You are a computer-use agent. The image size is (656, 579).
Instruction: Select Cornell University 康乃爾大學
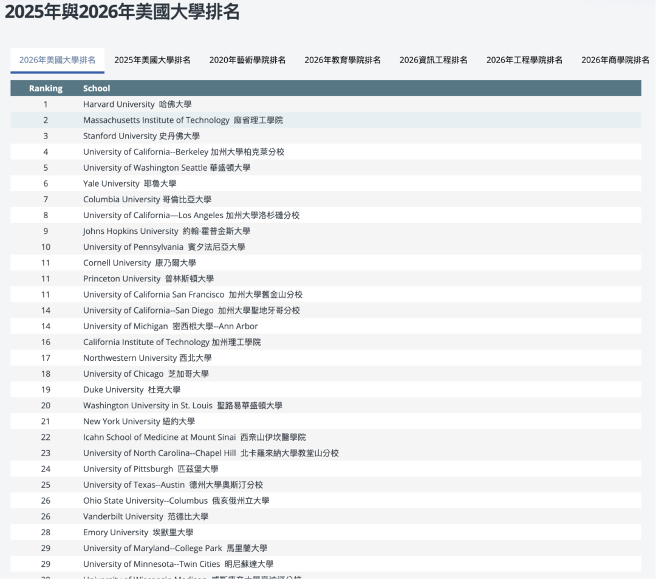(x=139, y=262)
